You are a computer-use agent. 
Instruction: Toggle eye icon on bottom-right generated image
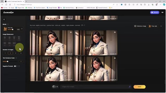pos(115,58)
